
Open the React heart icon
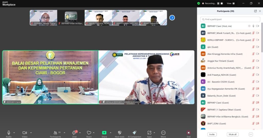[x=89, y=133]
